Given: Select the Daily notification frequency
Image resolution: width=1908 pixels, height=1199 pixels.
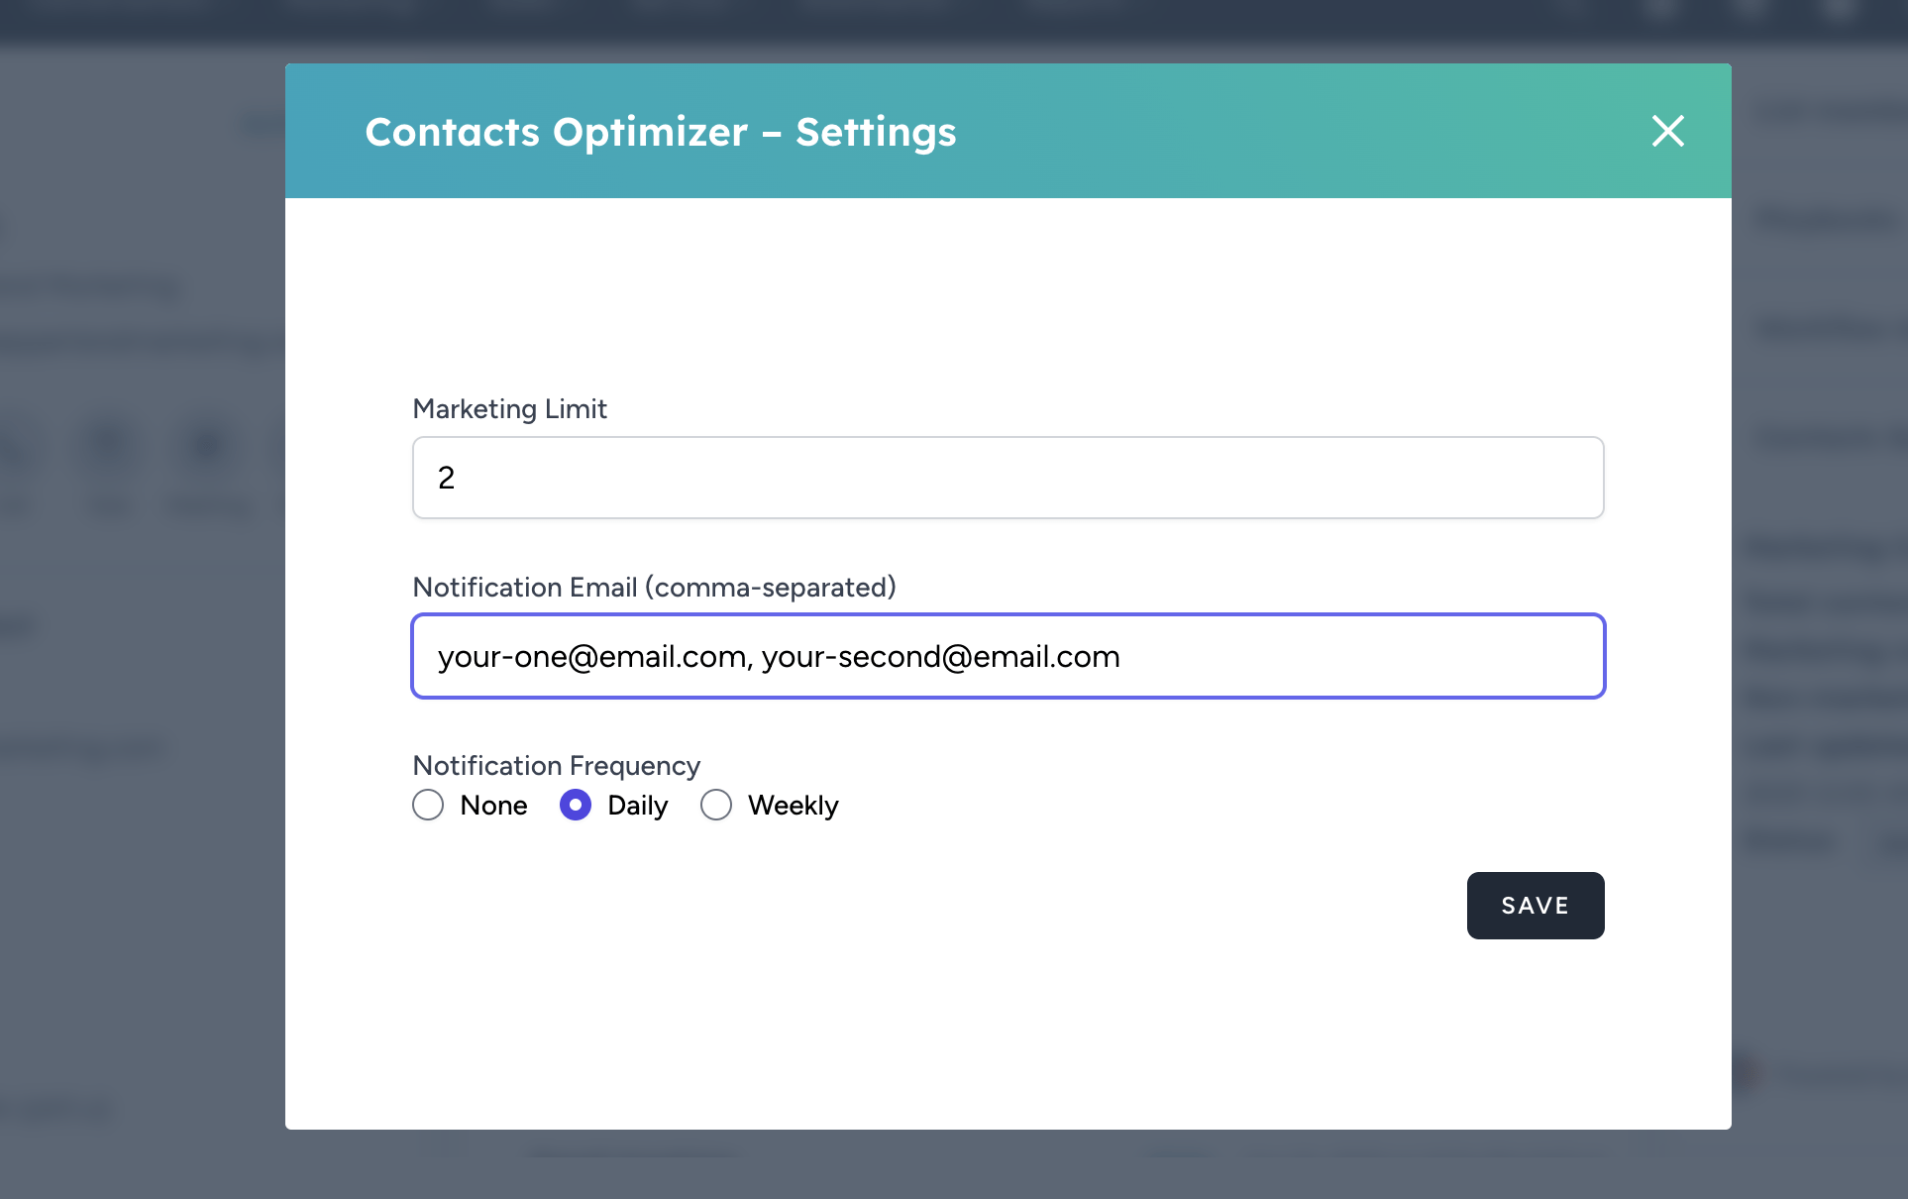Looking at the screenshot, I should point(576,805).
